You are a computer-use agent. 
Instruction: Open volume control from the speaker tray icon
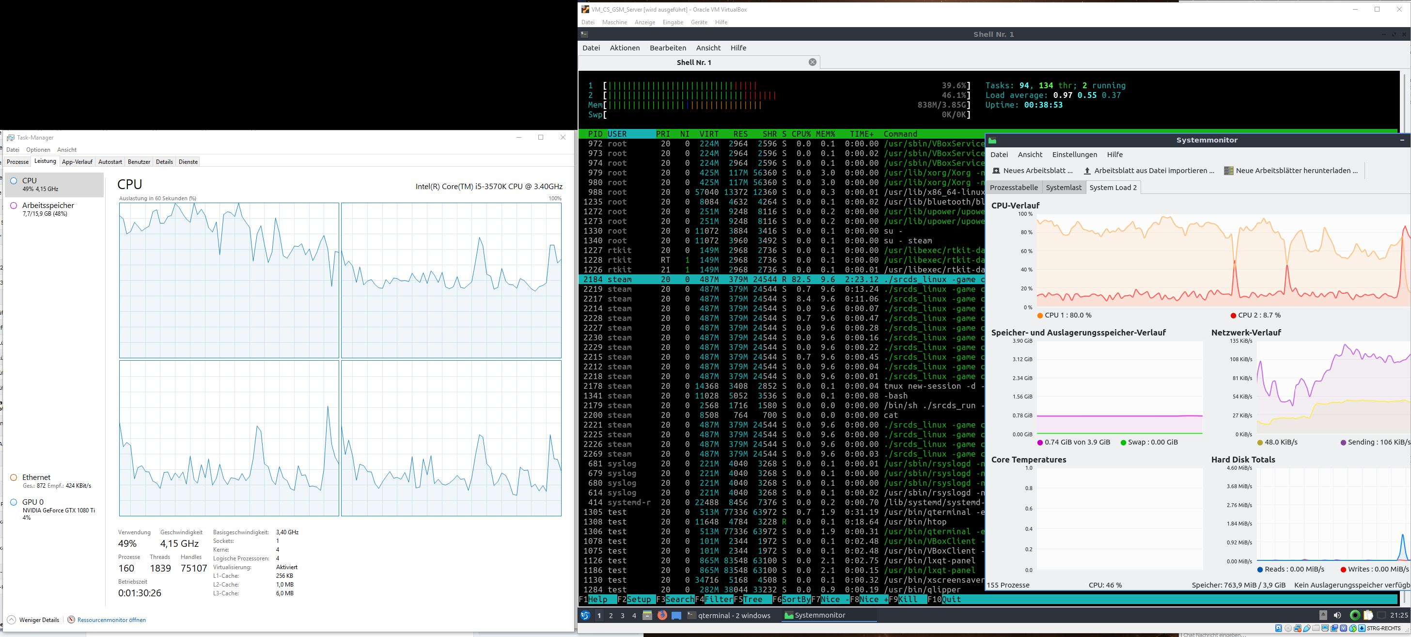[x=1338, y=615]
